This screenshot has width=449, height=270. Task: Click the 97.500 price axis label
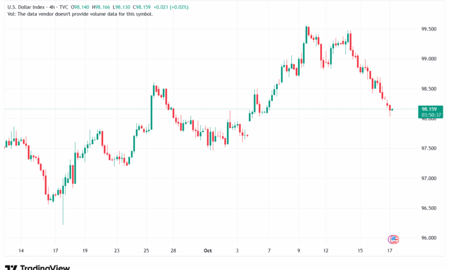click(429, 148)
